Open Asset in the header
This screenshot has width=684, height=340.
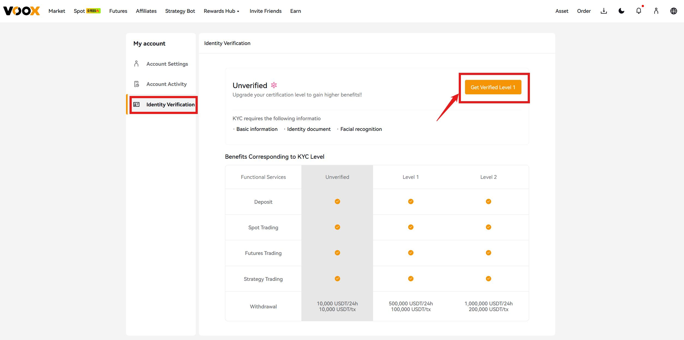tap(562, 11)
